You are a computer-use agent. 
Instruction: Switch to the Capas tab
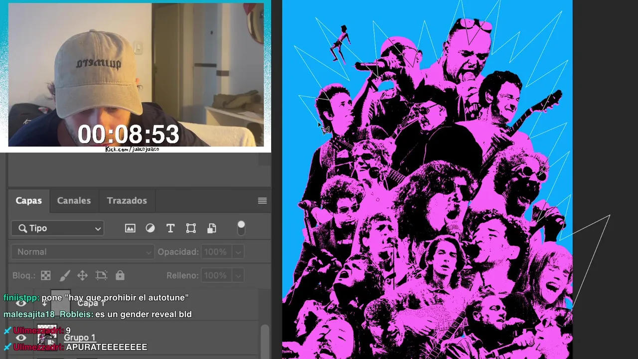point(28,200)
